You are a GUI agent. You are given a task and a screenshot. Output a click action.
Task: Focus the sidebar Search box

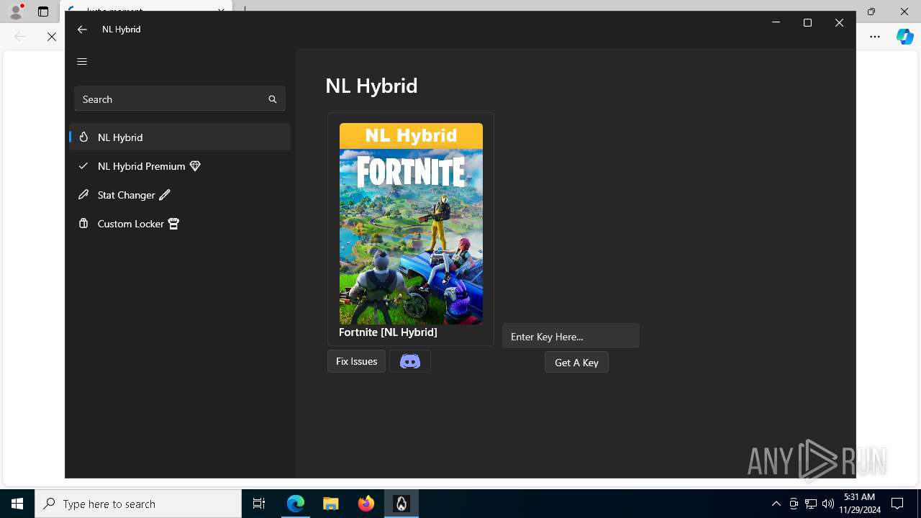179,99
